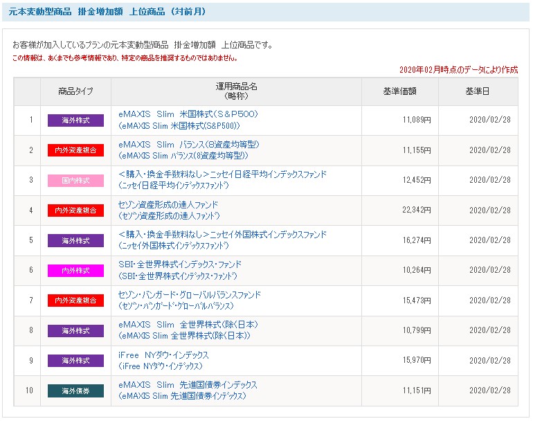Click 海外株式 badge in row 9
The width and height of the screenshot is (533, 421).
pyautogui.click(x=75, y=361)
